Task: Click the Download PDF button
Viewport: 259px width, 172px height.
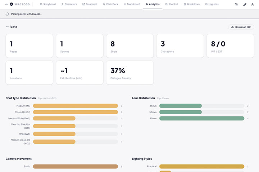Action: point(241,27)
